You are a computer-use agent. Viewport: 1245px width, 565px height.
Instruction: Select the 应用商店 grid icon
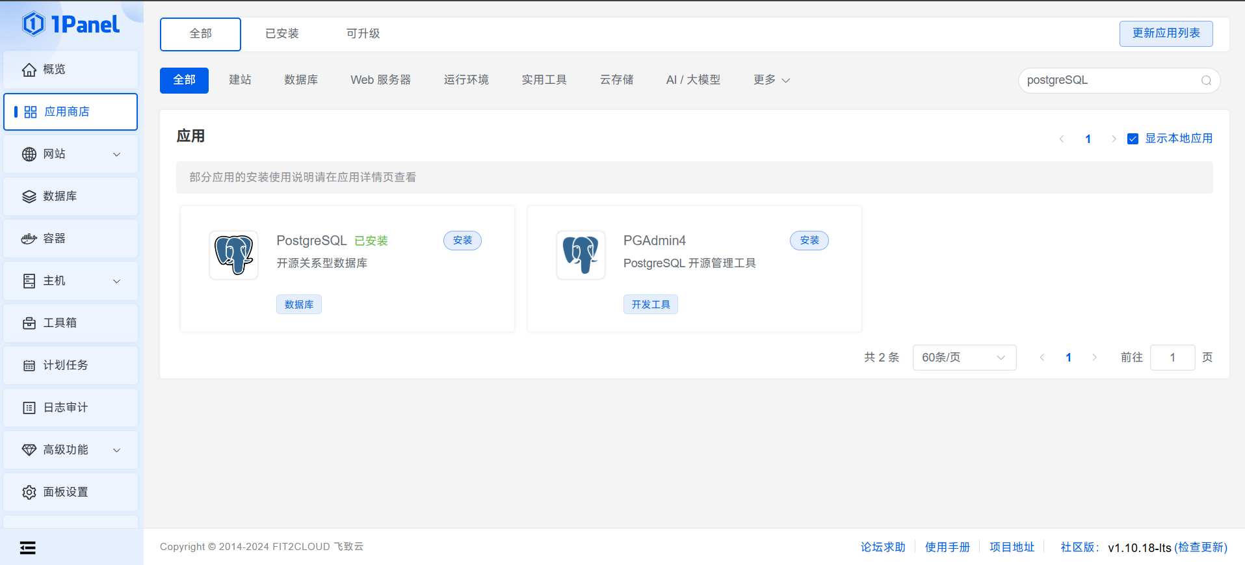[x=31, y=112]
